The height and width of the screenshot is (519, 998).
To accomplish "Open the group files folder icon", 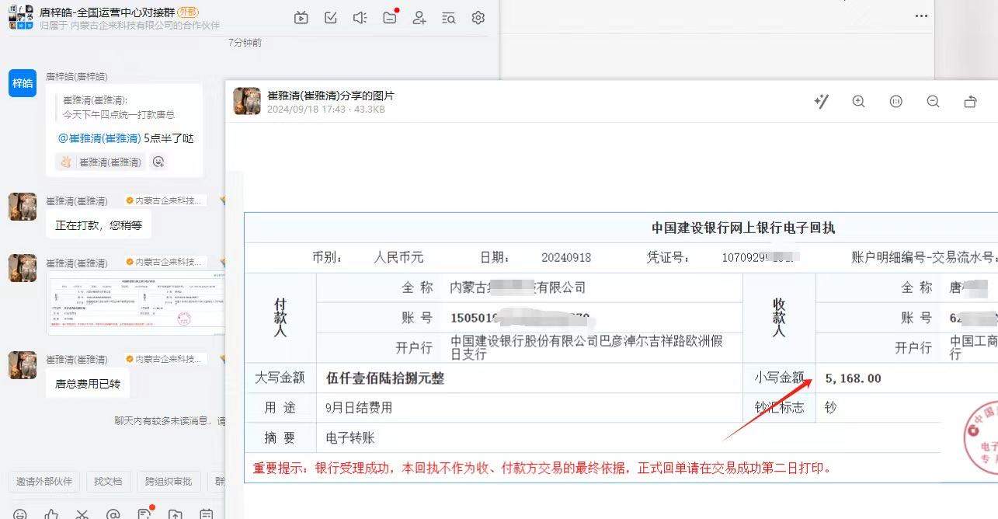I will point(390,18).
